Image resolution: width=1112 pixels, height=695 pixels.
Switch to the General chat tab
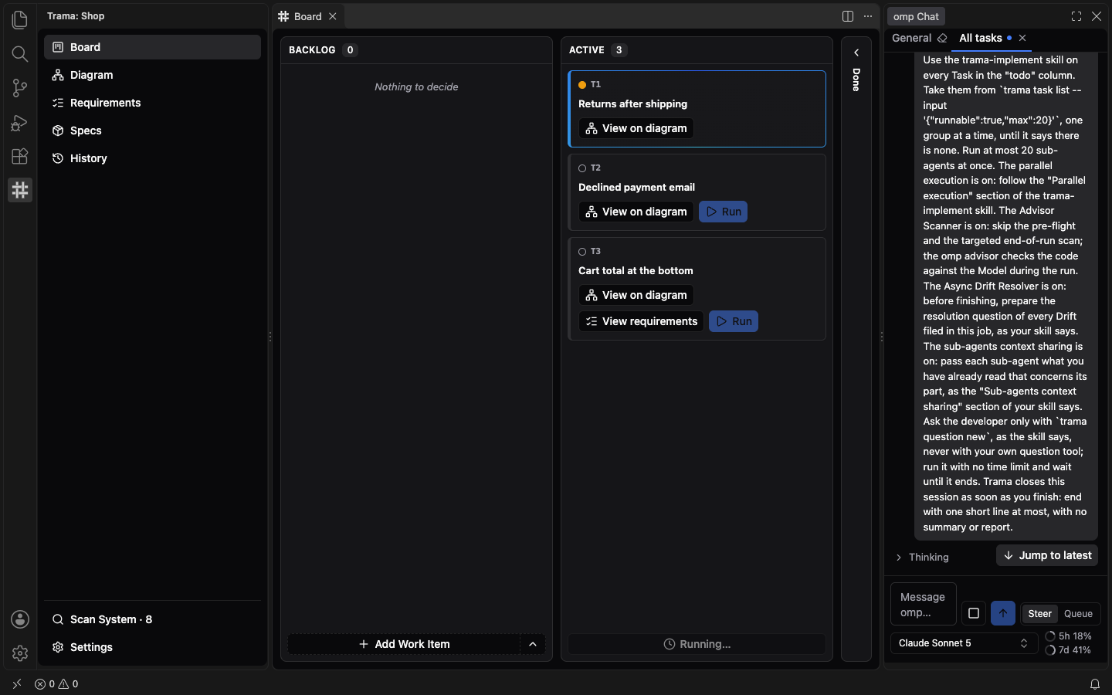911,38
